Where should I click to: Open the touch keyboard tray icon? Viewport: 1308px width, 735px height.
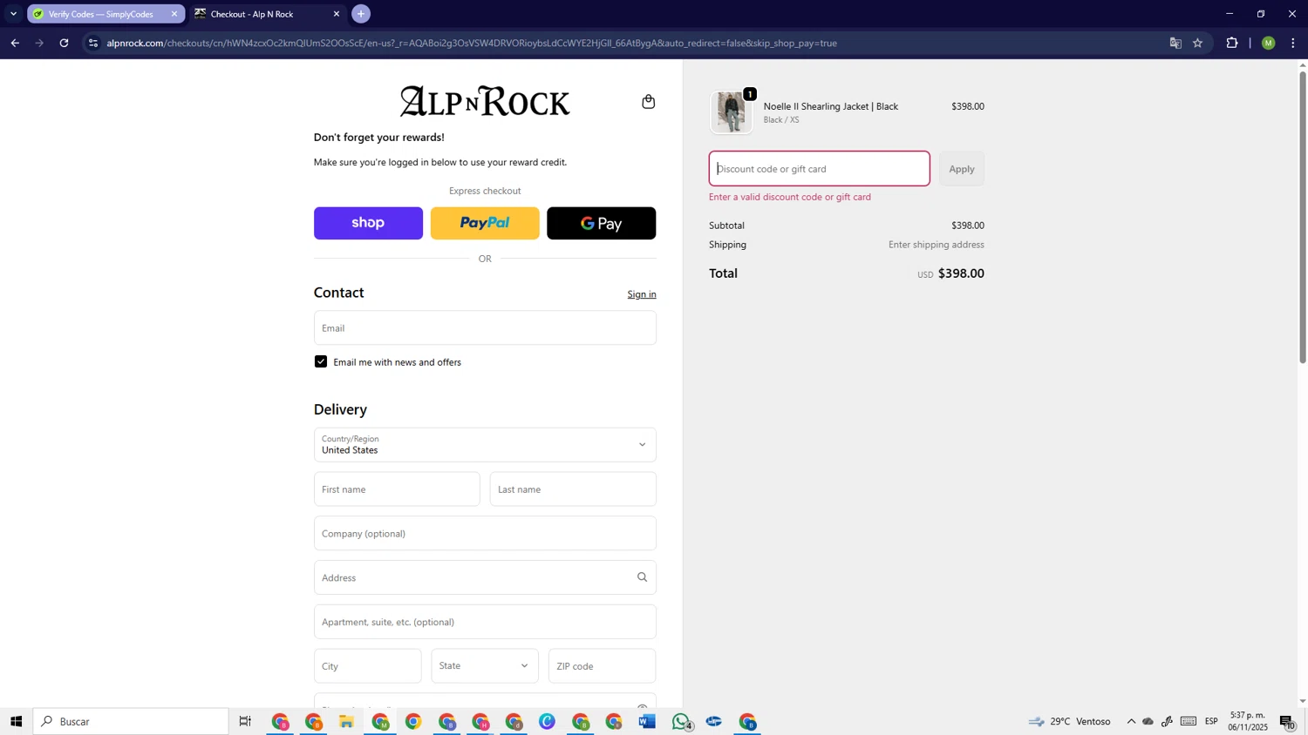click(1189, 721)
